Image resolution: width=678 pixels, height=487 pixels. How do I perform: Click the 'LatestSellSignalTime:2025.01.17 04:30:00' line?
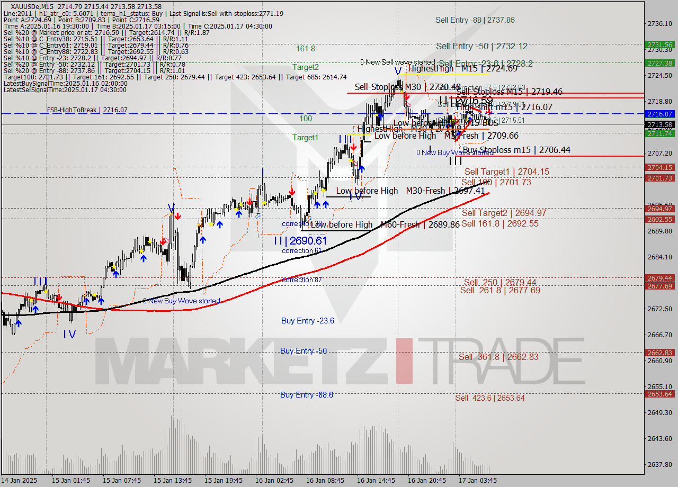point(65,90)
